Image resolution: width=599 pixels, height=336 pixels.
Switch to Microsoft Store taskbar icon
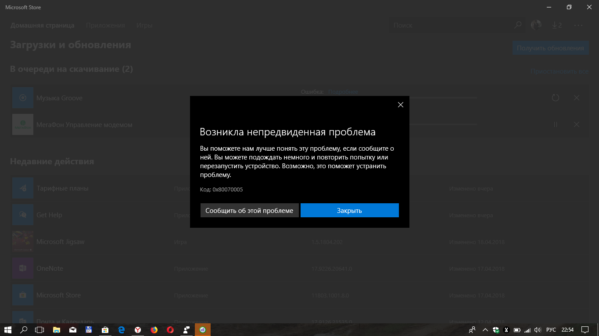[105, 329]
